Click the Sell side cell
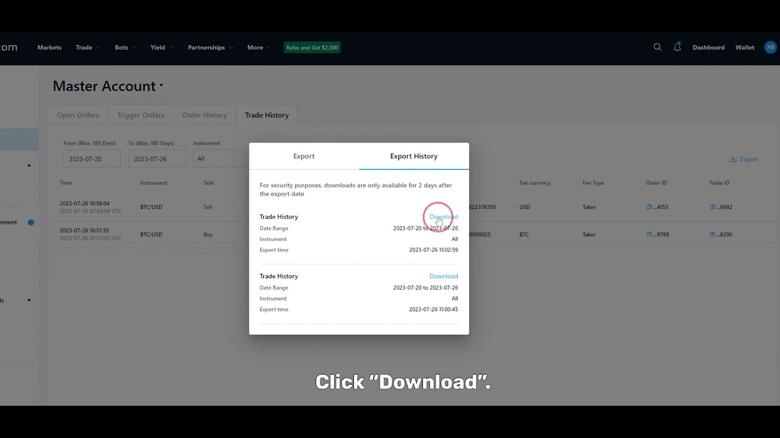The height and width of the screenshot is (438, 780). pyautogui.click(x=208, y=207)
